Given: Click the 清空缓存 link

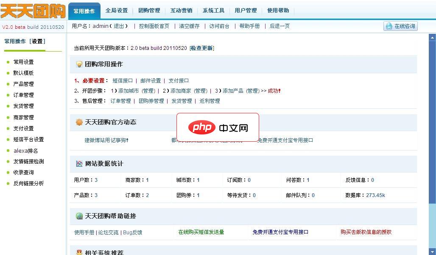Looking at the screenshot, I should tap(189, 26).
